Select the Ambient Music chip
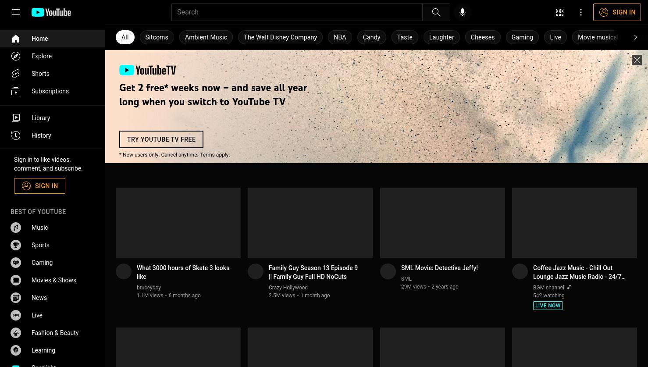The width and height of the screenshot is (648, 367). coord(206,37)
